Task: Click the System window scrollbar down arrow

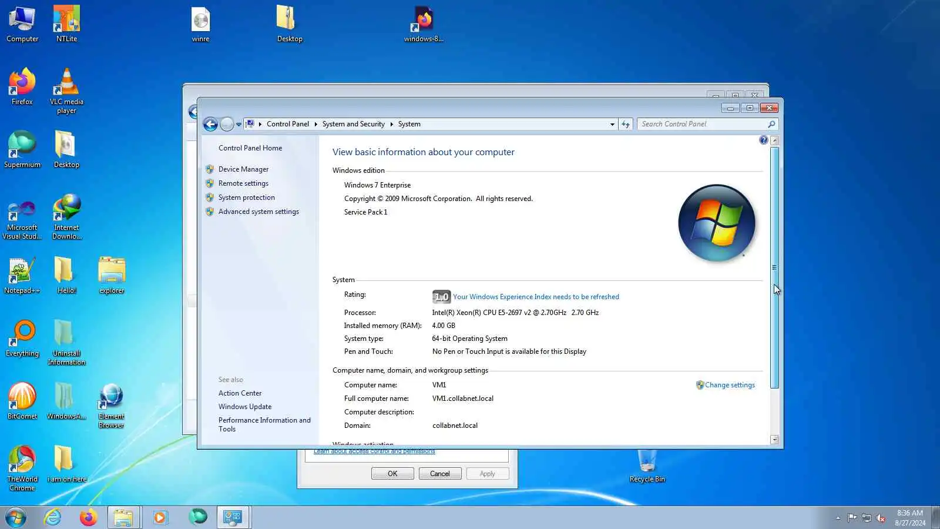Action: 774,440
